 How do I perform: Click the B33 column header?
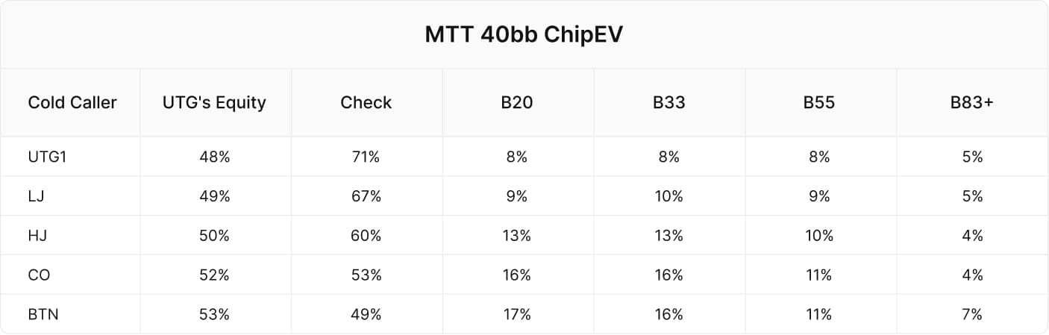(668, 102)
